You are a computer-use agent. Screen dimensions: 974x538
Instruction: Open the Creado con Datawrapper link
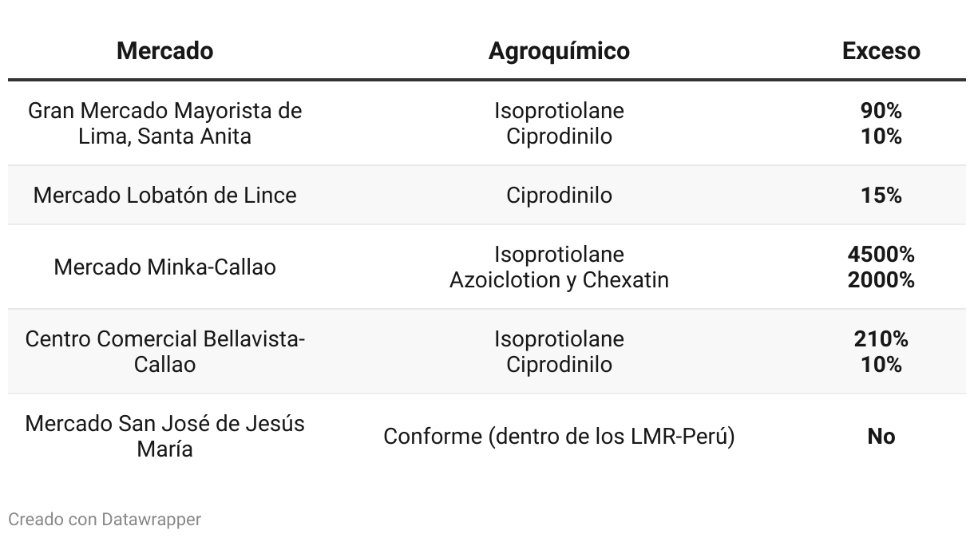tap(105, 520)
